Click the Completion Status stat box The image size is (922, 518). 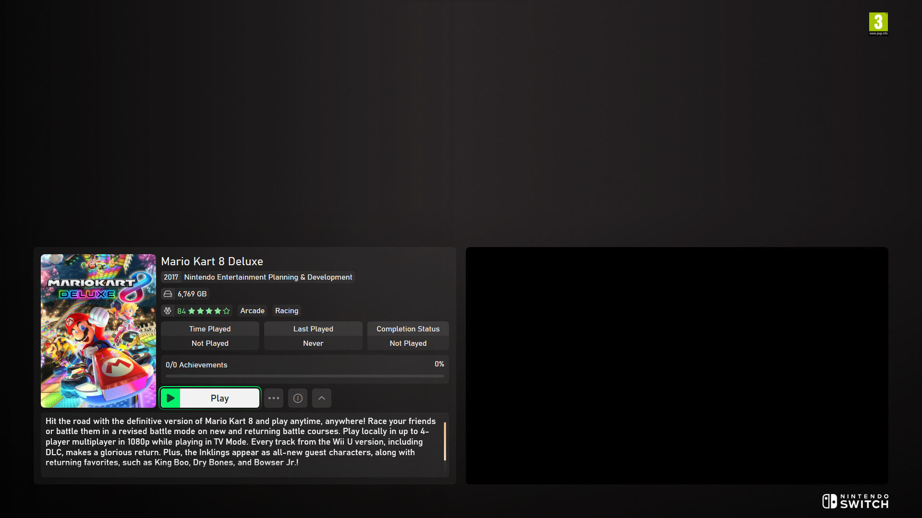408,336
